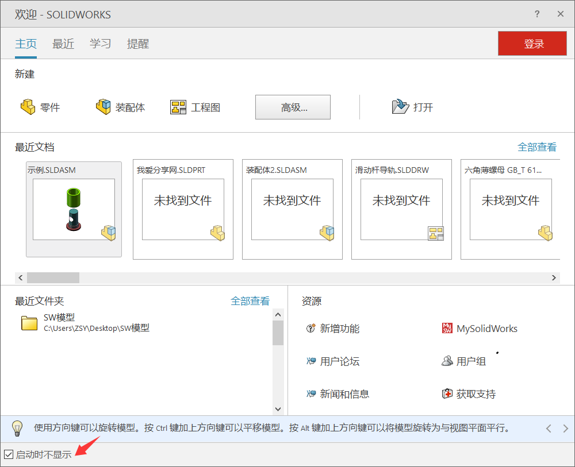Switch to the 学习 tab

101,44
